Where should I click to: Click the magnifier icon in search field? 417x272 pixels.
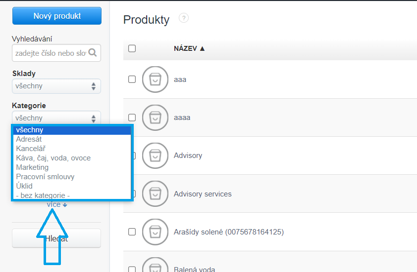pos(93,53)
